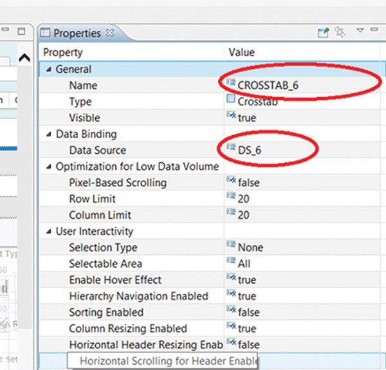Collapse the General section
This screenshot has height=370, width=386.
(x=50, y=69)
